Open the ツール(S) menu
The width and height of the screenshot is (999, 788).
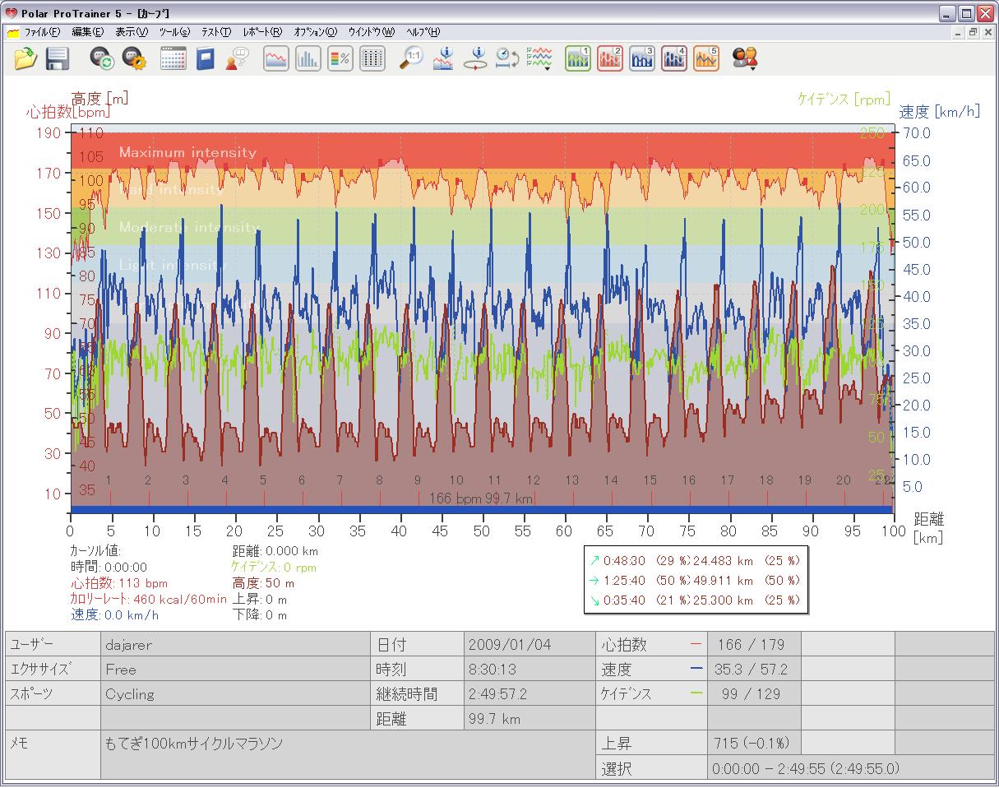tap(174, 33)
